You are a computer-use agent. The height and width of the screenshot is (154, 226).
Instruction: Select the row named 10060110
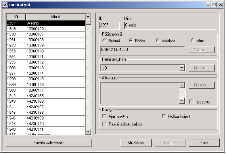[x=46, y=51]
